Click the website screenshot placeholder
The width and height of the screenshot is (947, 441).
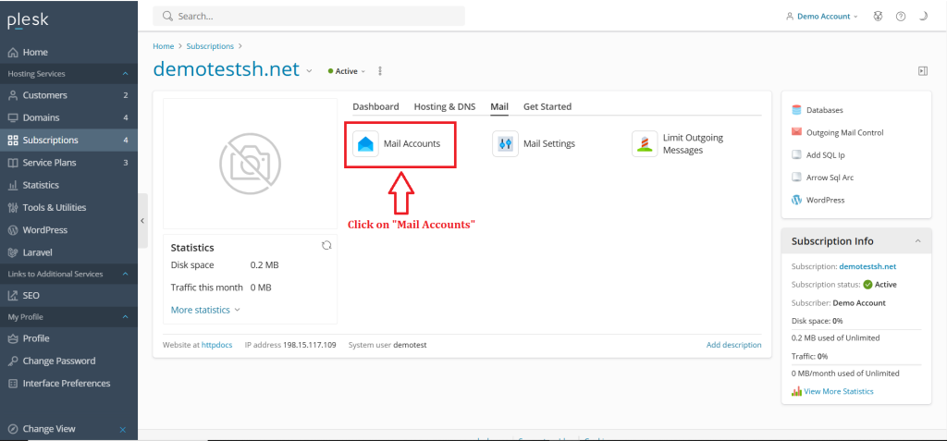click(250, 163)
